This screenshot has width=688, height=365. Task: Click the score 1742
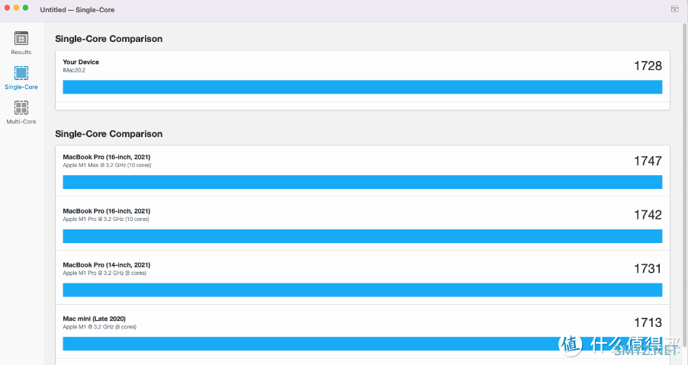[648, 215]
